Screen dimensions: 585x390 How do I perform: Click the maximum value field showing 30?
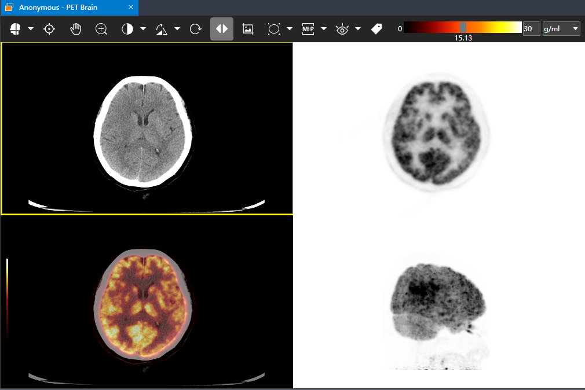tap(531, 29)
